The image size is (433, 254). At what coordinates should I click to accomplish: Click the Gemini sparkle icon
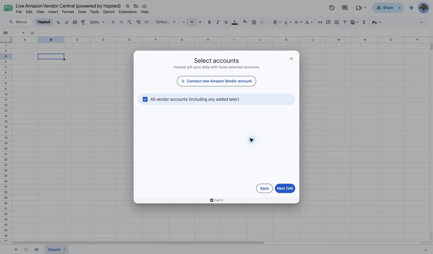tap(411, 8)
